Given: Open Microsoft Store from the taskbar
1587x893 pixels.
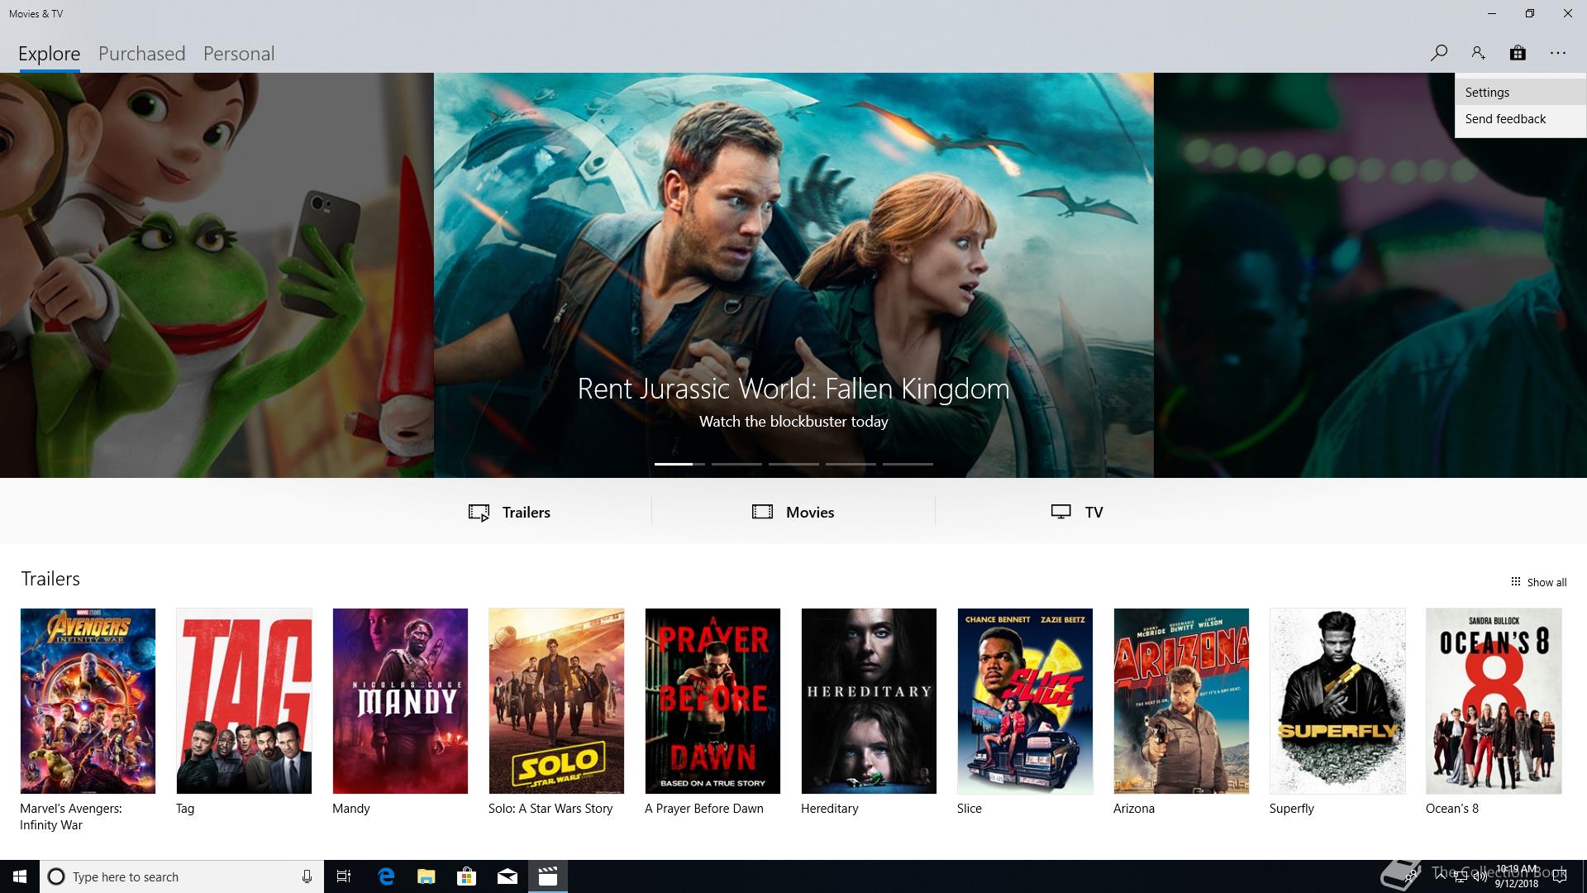Looking at the screenshot, I should coord(467,876).
